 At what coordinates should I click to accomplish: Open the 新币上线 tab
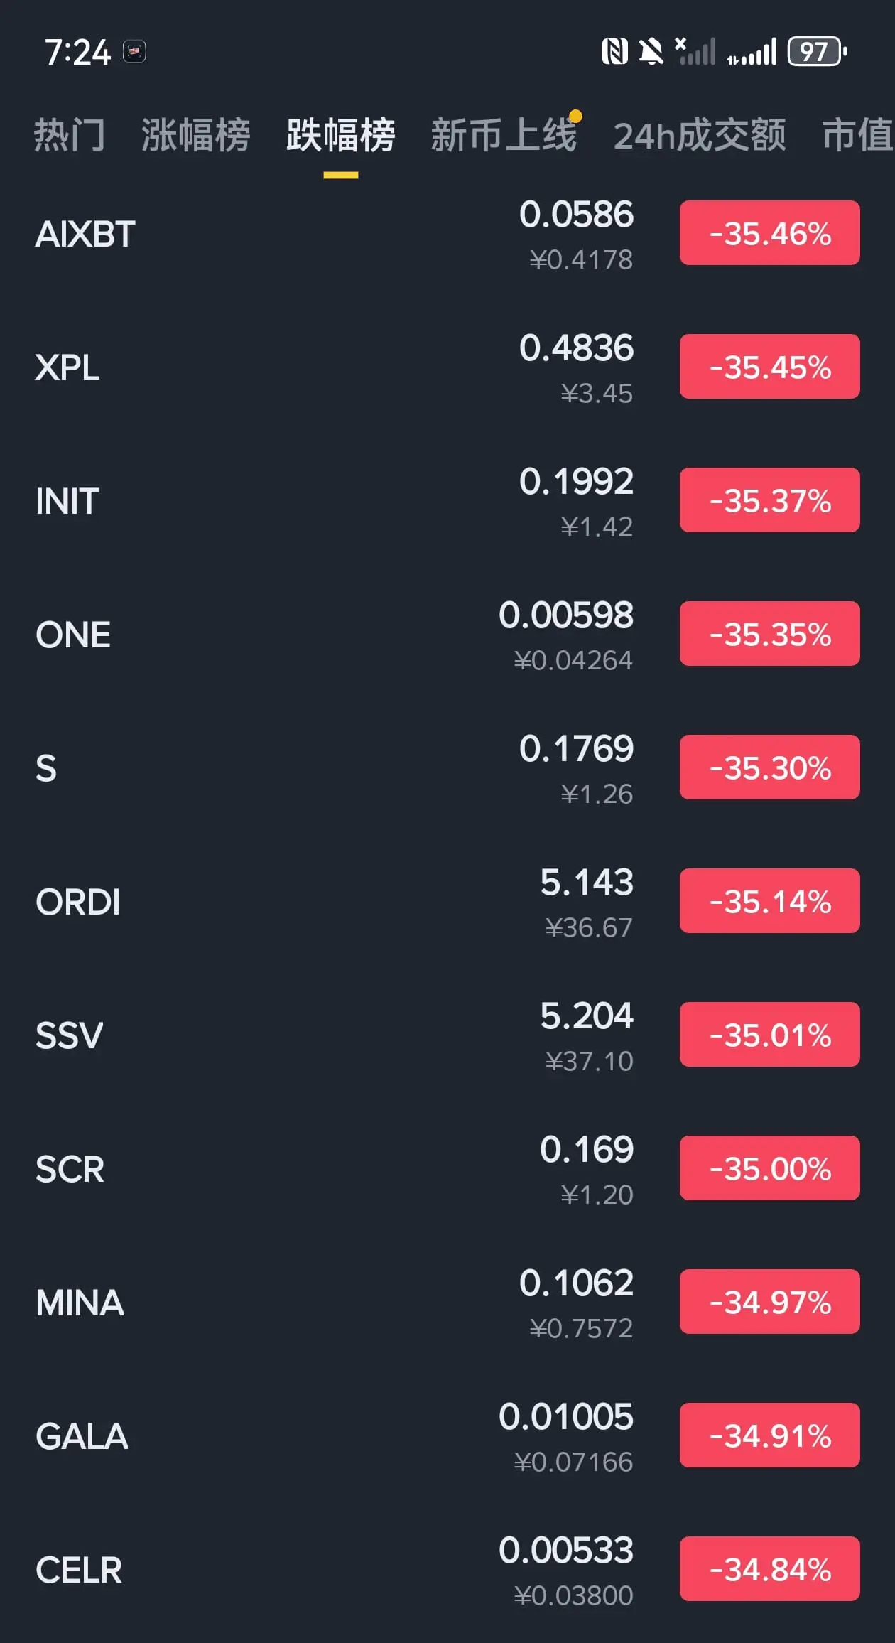504,135
